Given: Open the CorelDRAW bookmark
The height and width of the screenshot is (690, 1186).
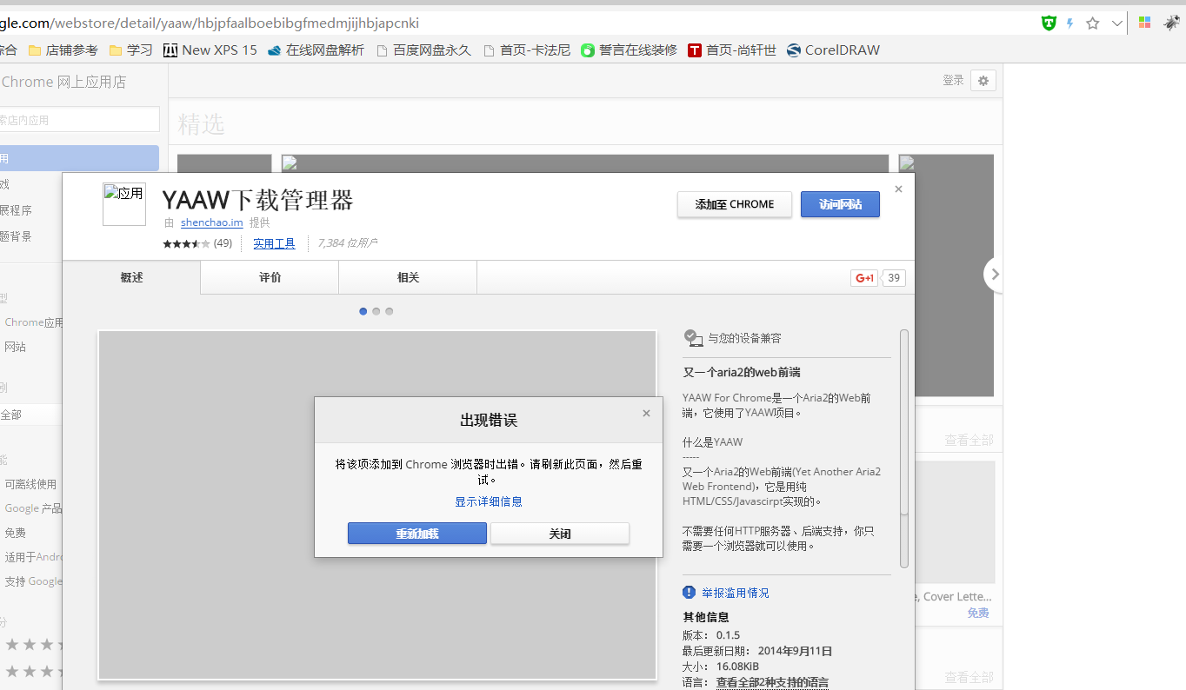Looking at the screenshot, I should (834, 50).
